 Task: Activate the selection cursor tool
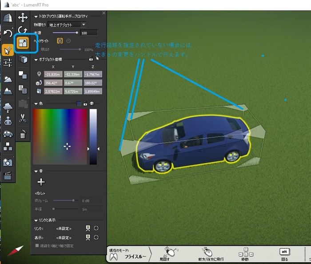(x=8, y=50)
